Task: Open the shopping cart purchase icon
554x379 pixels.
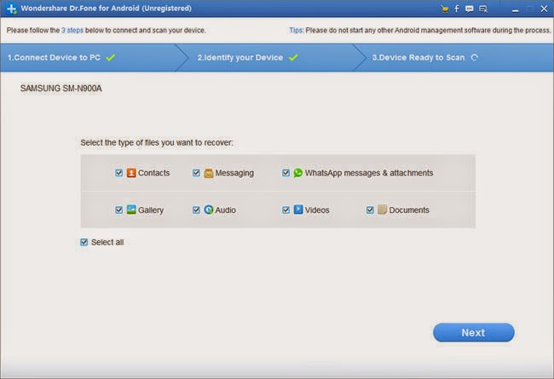Action: pyautogui.click(x=445, y=9)
